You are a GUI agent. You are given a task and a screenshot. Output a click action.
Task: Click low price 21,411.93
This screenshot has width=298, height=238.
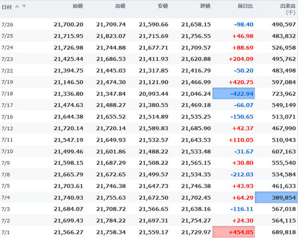point(153,59)
